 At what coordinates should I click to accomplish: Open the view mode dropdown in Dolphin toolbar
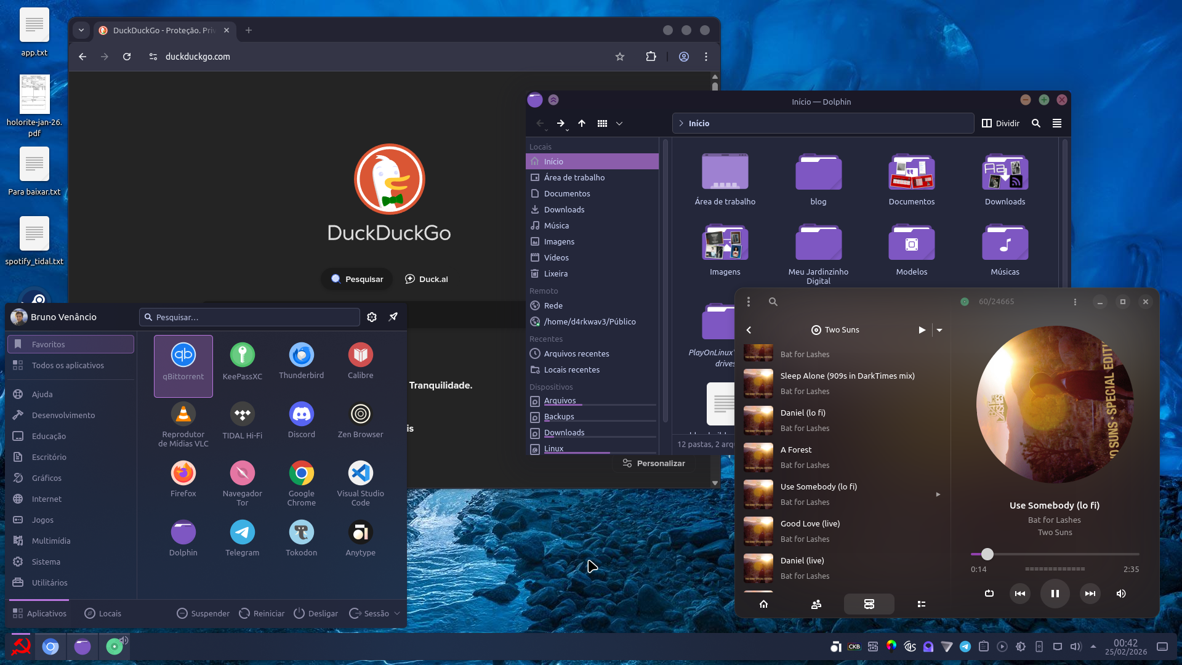619,123
